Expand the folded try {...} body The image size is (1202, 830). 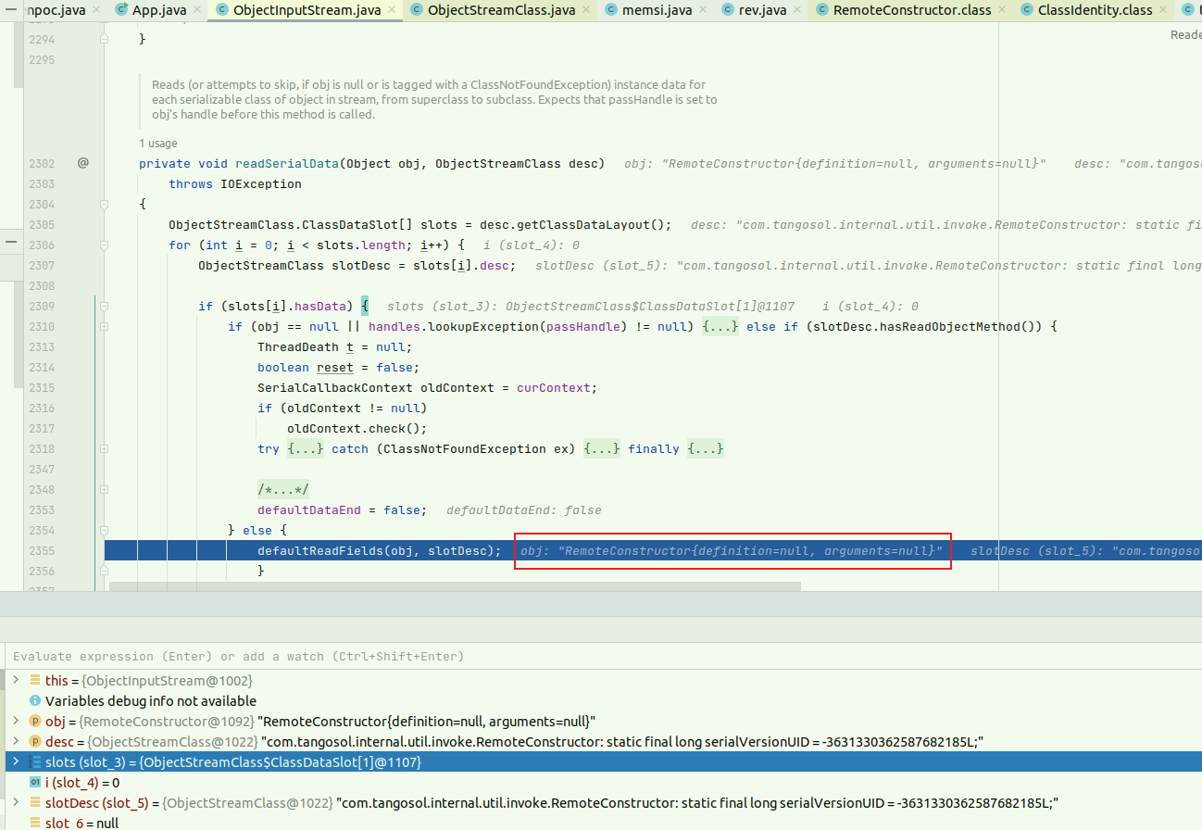[x=305, y=448]
